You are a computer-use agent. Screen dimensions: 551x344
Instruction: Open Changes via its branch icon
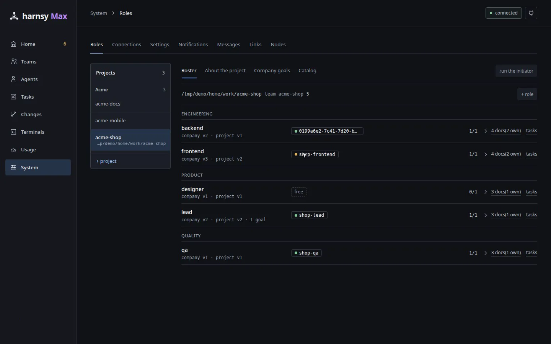(13, 114)
